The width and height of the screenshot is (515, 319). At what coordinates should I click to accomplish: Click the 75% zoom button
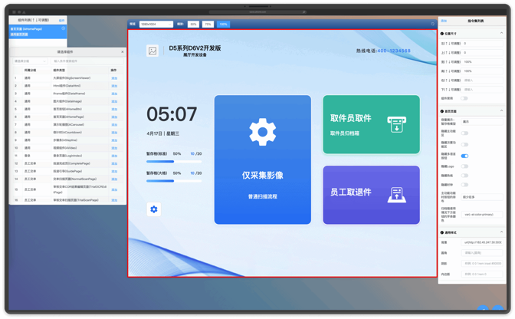[208, 25]
